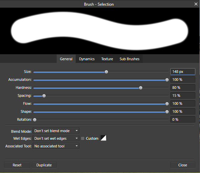Image resolution: width=200 pixels, height=173 pixels.
Task: Click the Hardness slider handle
Action: tap(141, 88)
